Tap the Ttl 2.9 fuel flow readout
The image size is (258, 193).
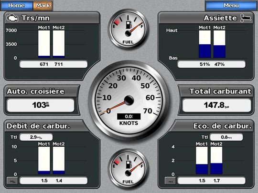click(36, 137)
